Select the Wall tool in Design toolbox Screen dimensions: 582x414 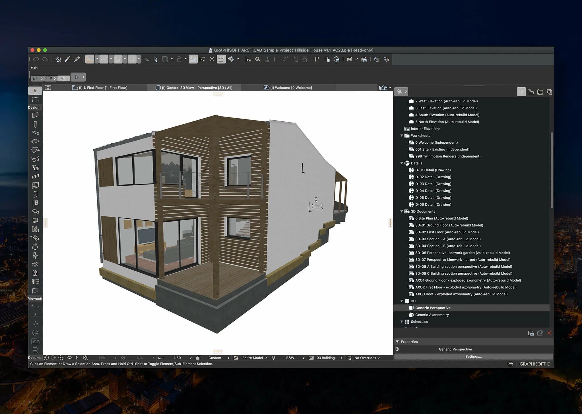[35, 115]
